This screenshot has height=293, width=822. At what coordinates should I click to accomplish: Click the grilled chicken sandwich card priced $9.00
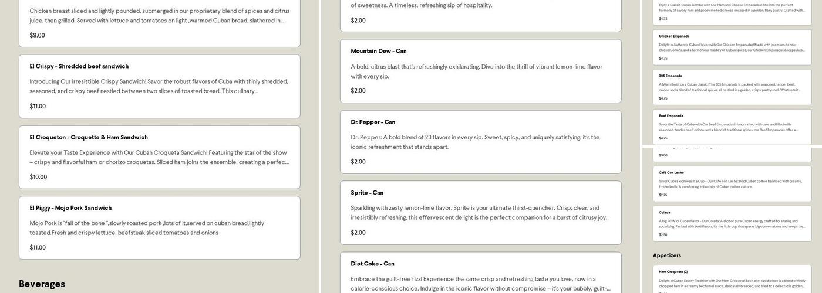pos(159,22)
